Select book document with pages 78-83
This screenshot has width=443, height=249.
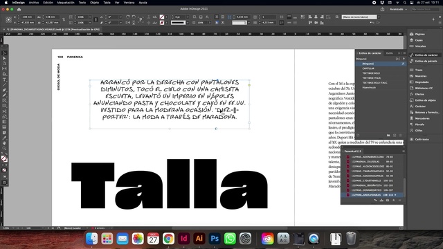(372, 157)
